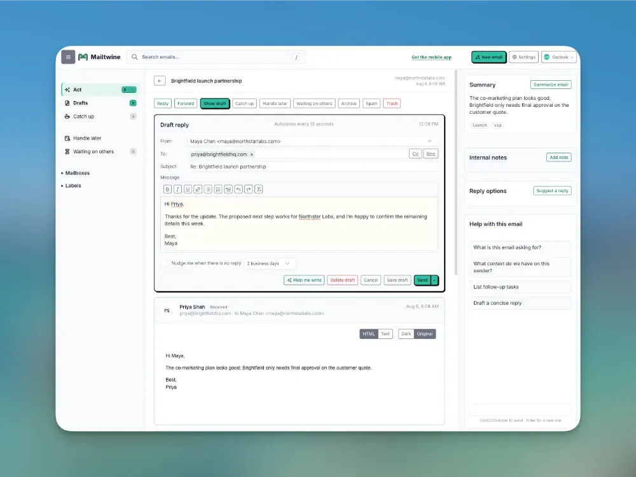Image resolution: width=636 pixels, height=477 pixels.
Task: Follow the Get the mobile app link
Action: (432, 57)
